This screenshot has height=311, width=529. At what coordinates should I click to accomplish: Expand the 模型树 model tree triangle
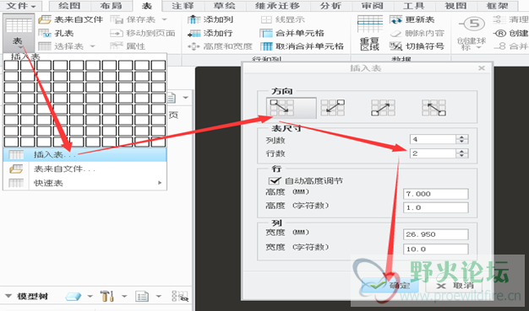point(8,296)
